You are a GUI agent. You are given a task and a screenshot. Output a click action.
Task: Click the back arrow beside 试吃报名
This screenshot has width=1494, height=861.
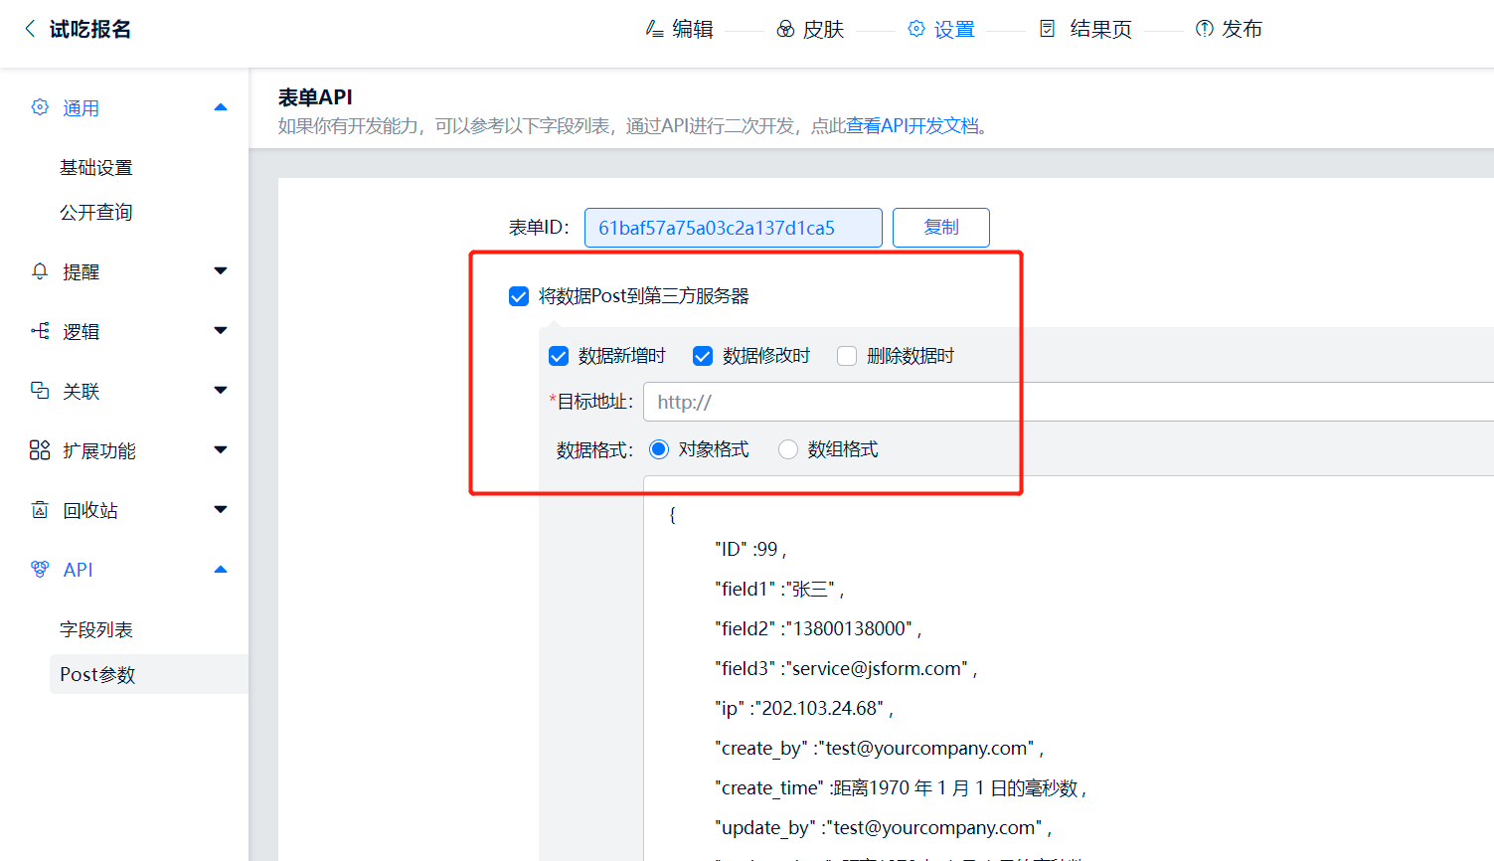coord(30,29)
